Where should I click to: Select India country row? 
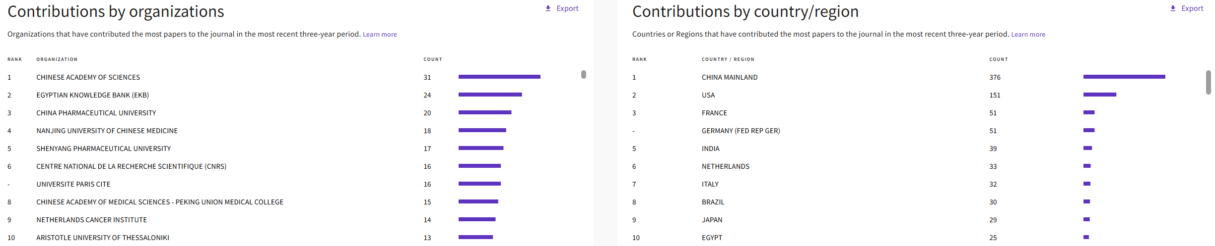(x=711, y=148)
